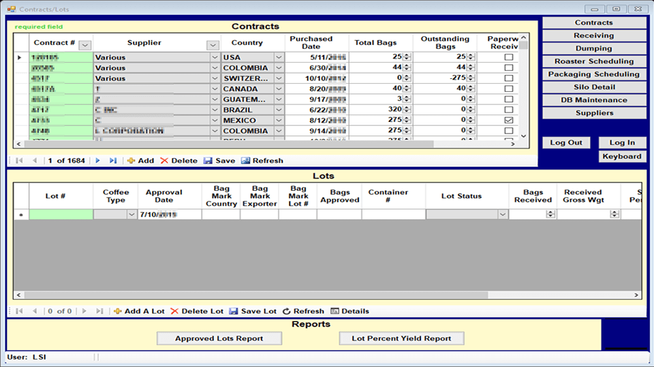The height and width of the screenshot is (367, 654).
Task: Click the Contracts/Lots window title icon
Action: click(x=12, y=9)
